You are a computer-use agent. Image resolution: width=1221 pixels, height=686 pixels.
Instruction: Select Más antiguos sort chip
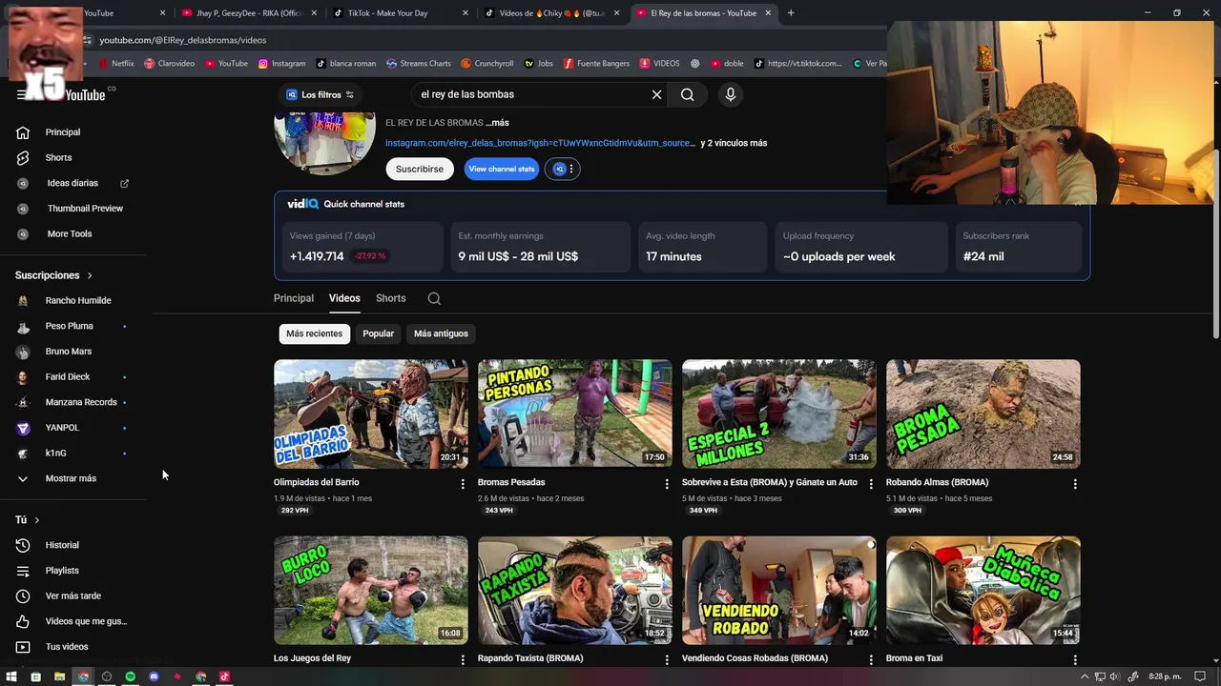click(441, 333)
